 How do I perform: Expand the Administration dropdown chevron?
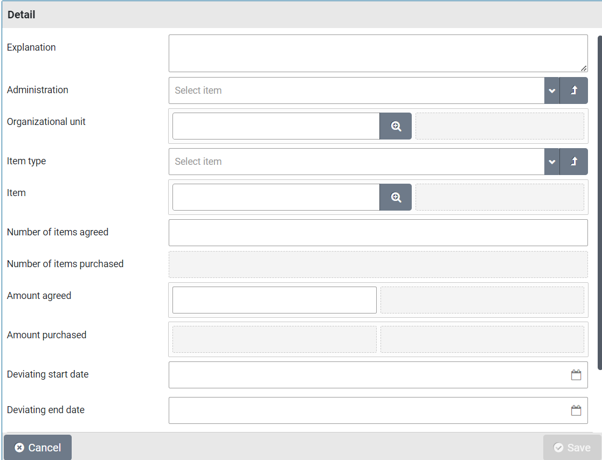click(552, 90)
